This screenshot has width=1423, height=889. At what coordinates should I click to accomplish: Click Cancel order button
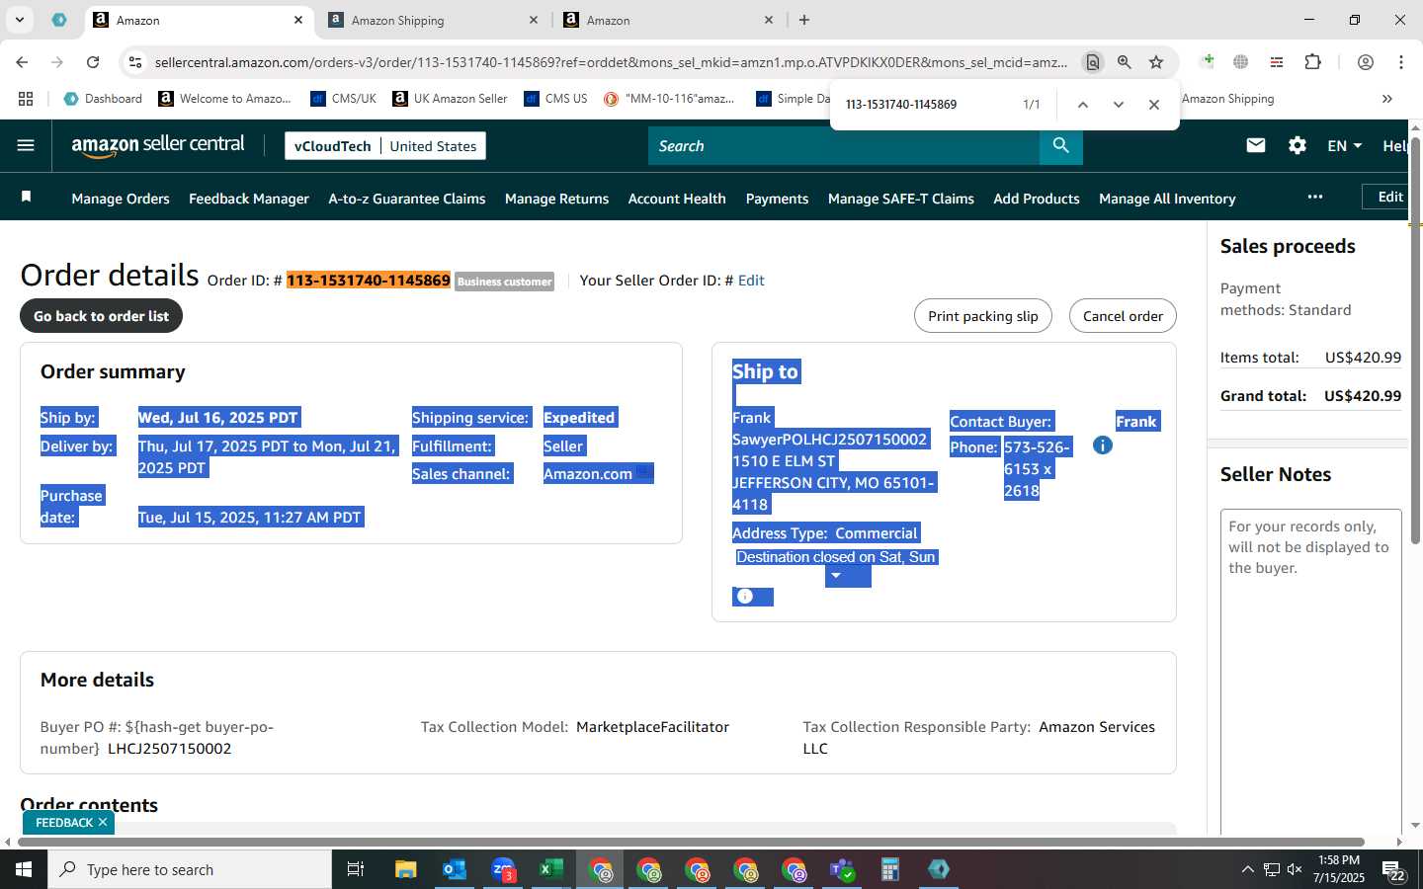click(x=1123, y=316)
